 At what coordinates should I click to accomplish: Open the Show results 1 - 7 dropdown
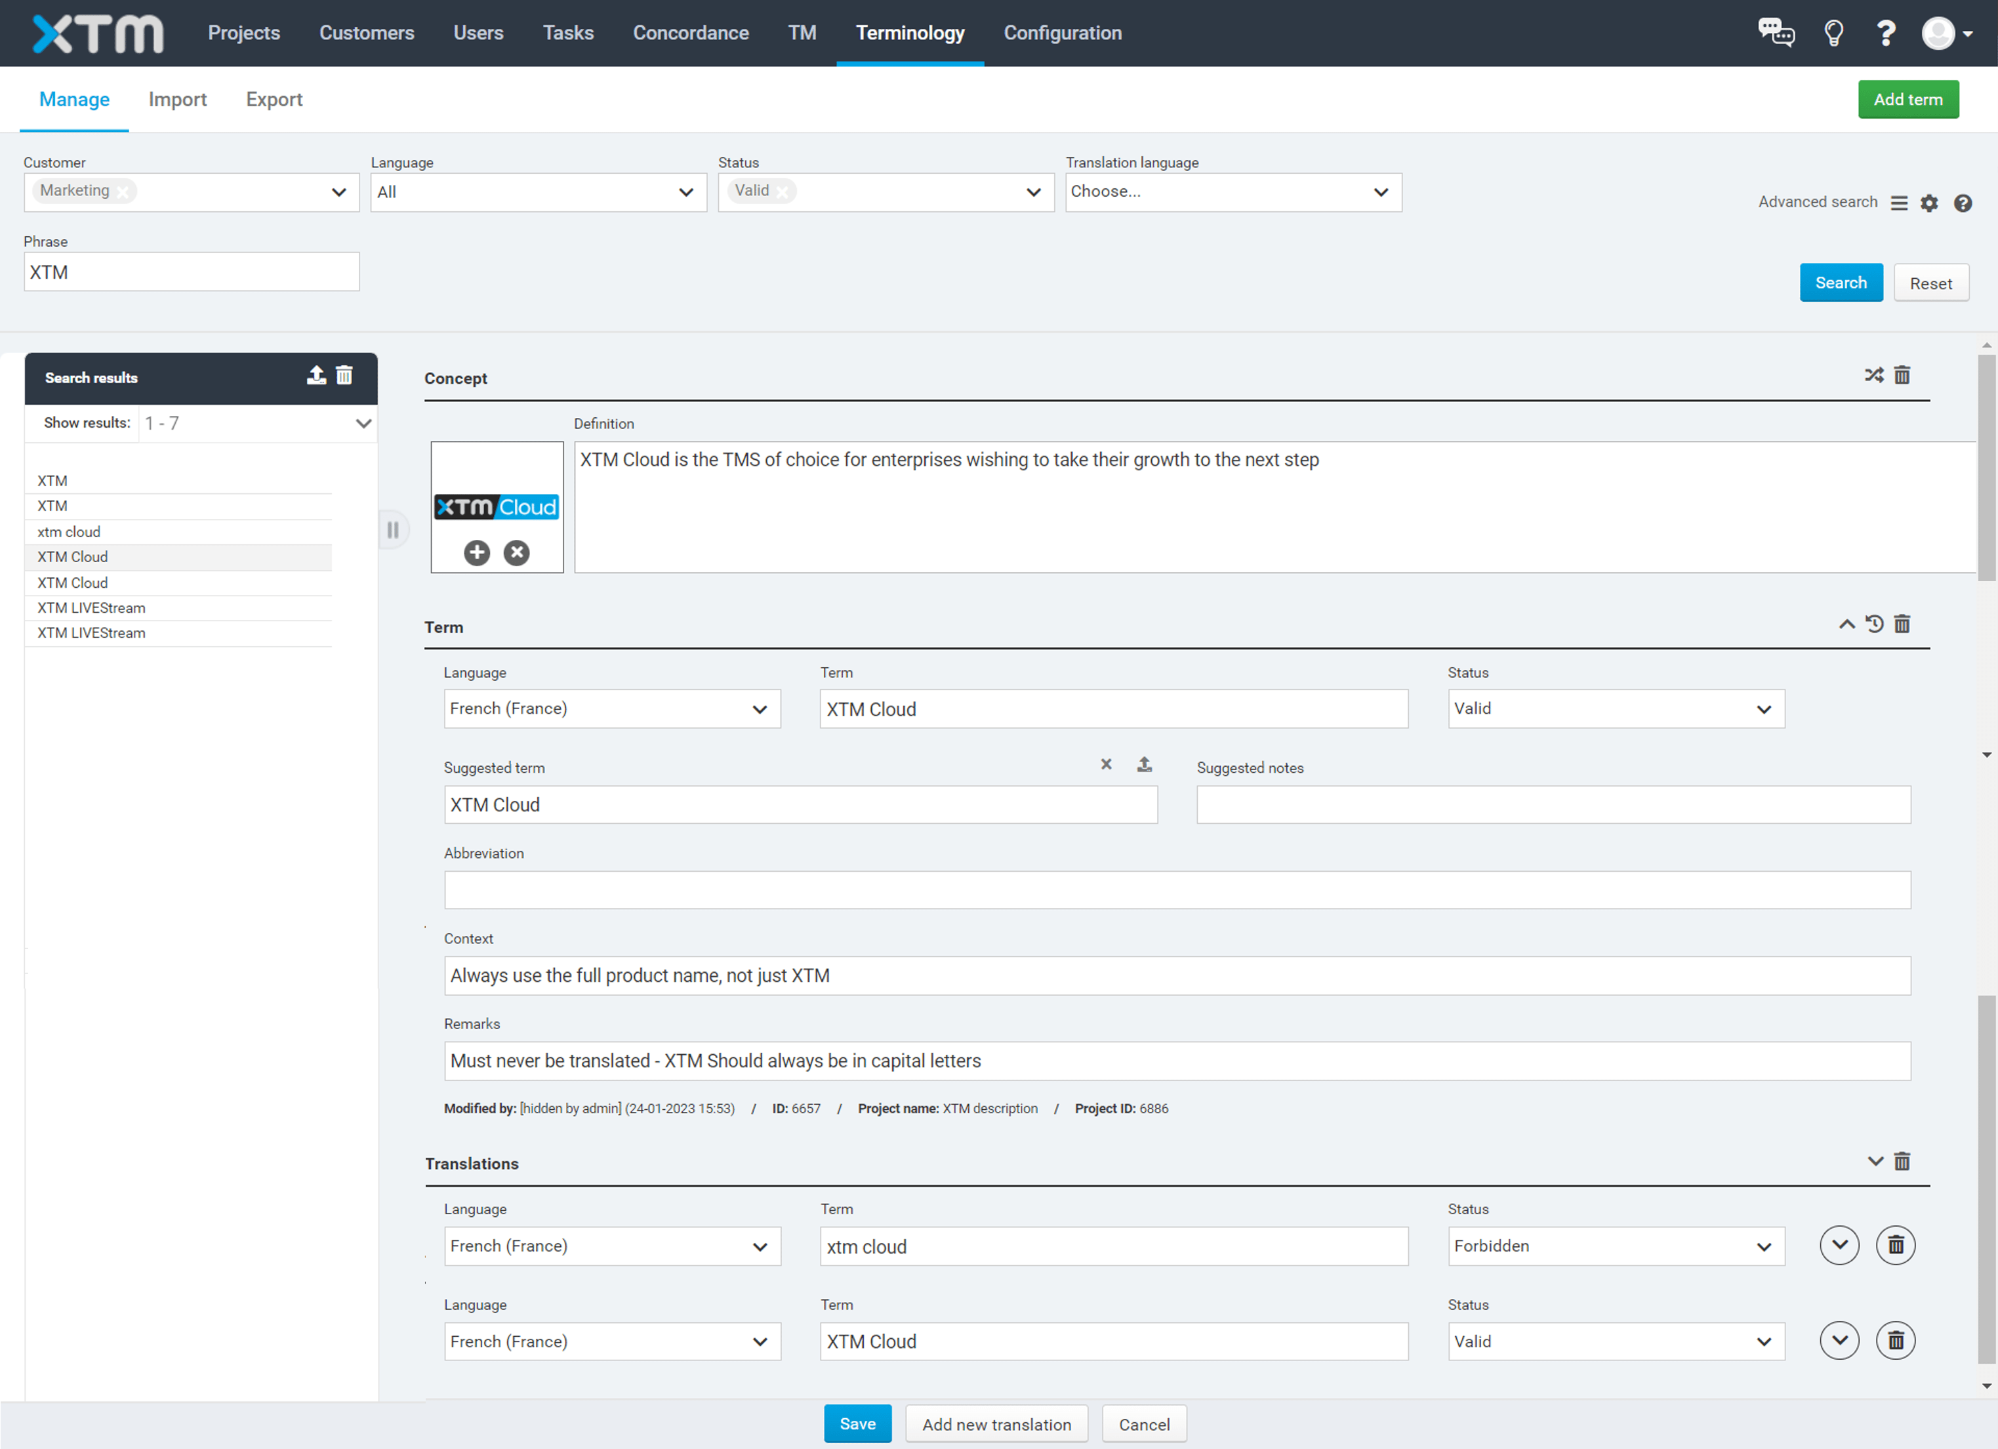[x=257, y=424]
